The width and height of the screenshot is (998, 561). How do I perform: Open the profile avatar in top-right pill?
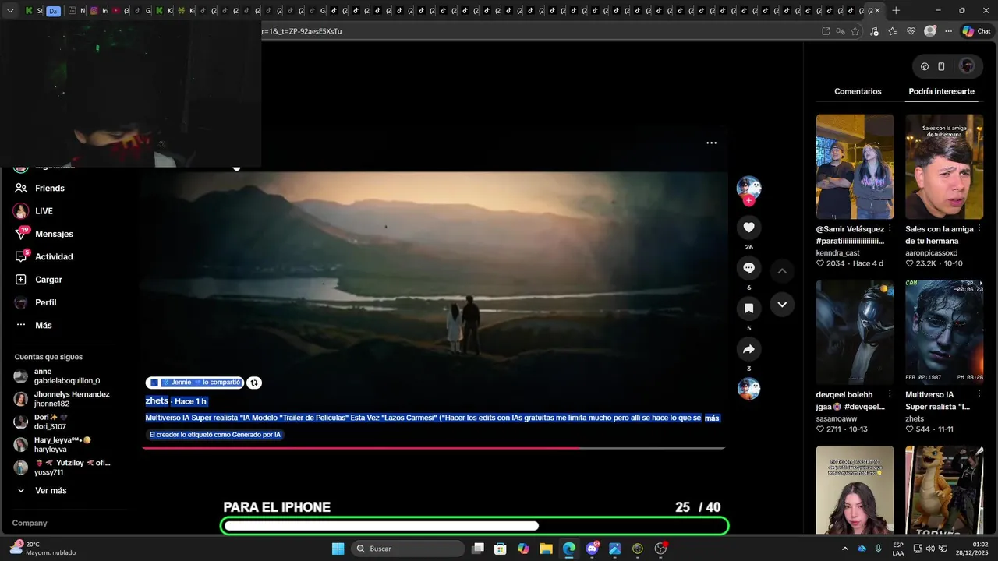(967, 66)
